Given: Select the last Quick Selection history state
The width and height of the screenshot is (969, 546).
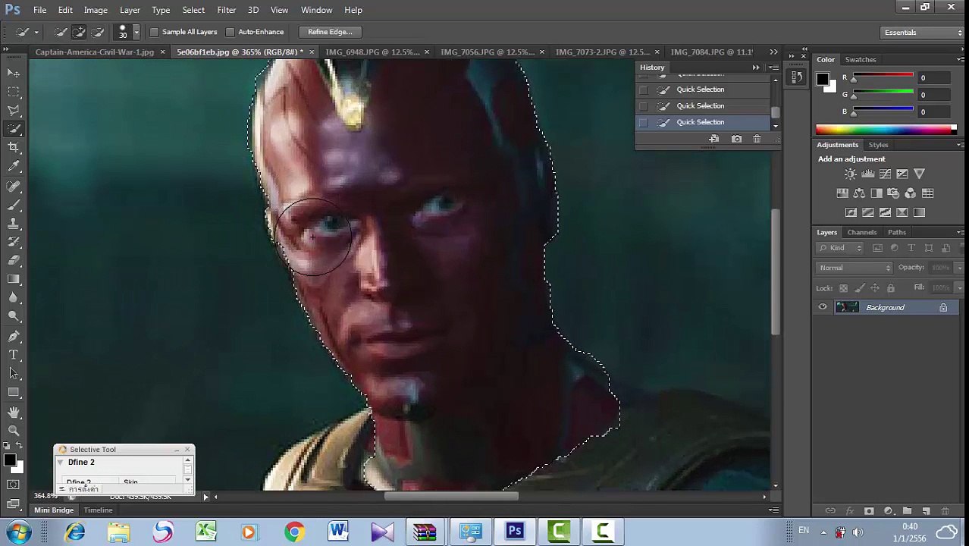Looking at the screenshot, I should pos(701,122).
